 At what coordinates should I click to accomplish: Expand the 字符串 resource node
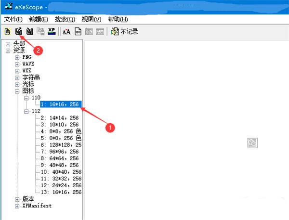(17, 77)
